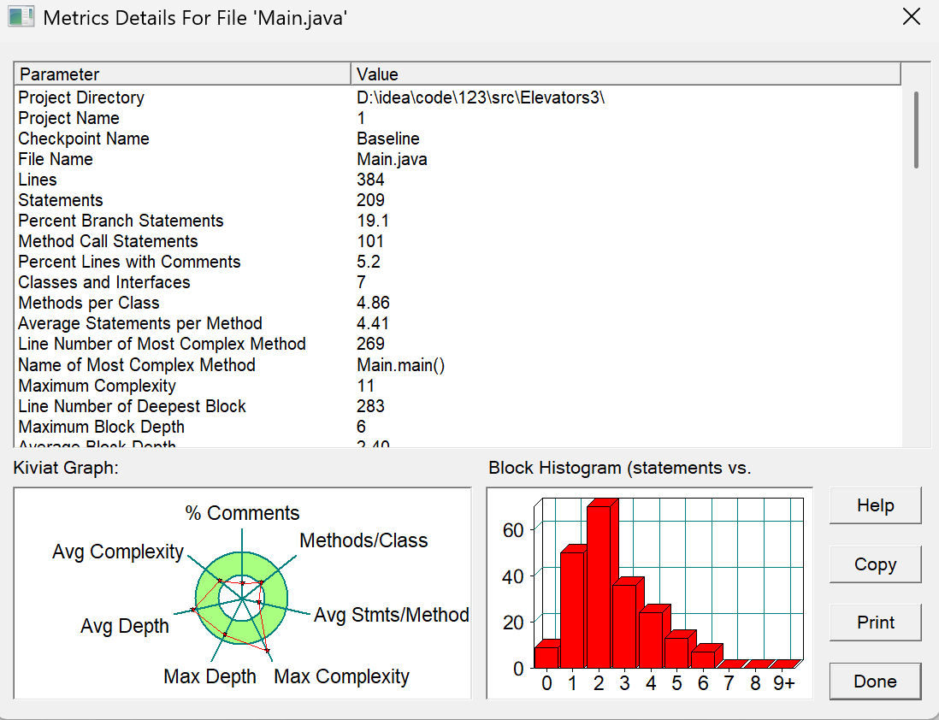Print the metrics details
The width and height of the screenshot is (939, 720).
[x=875, y=623]
